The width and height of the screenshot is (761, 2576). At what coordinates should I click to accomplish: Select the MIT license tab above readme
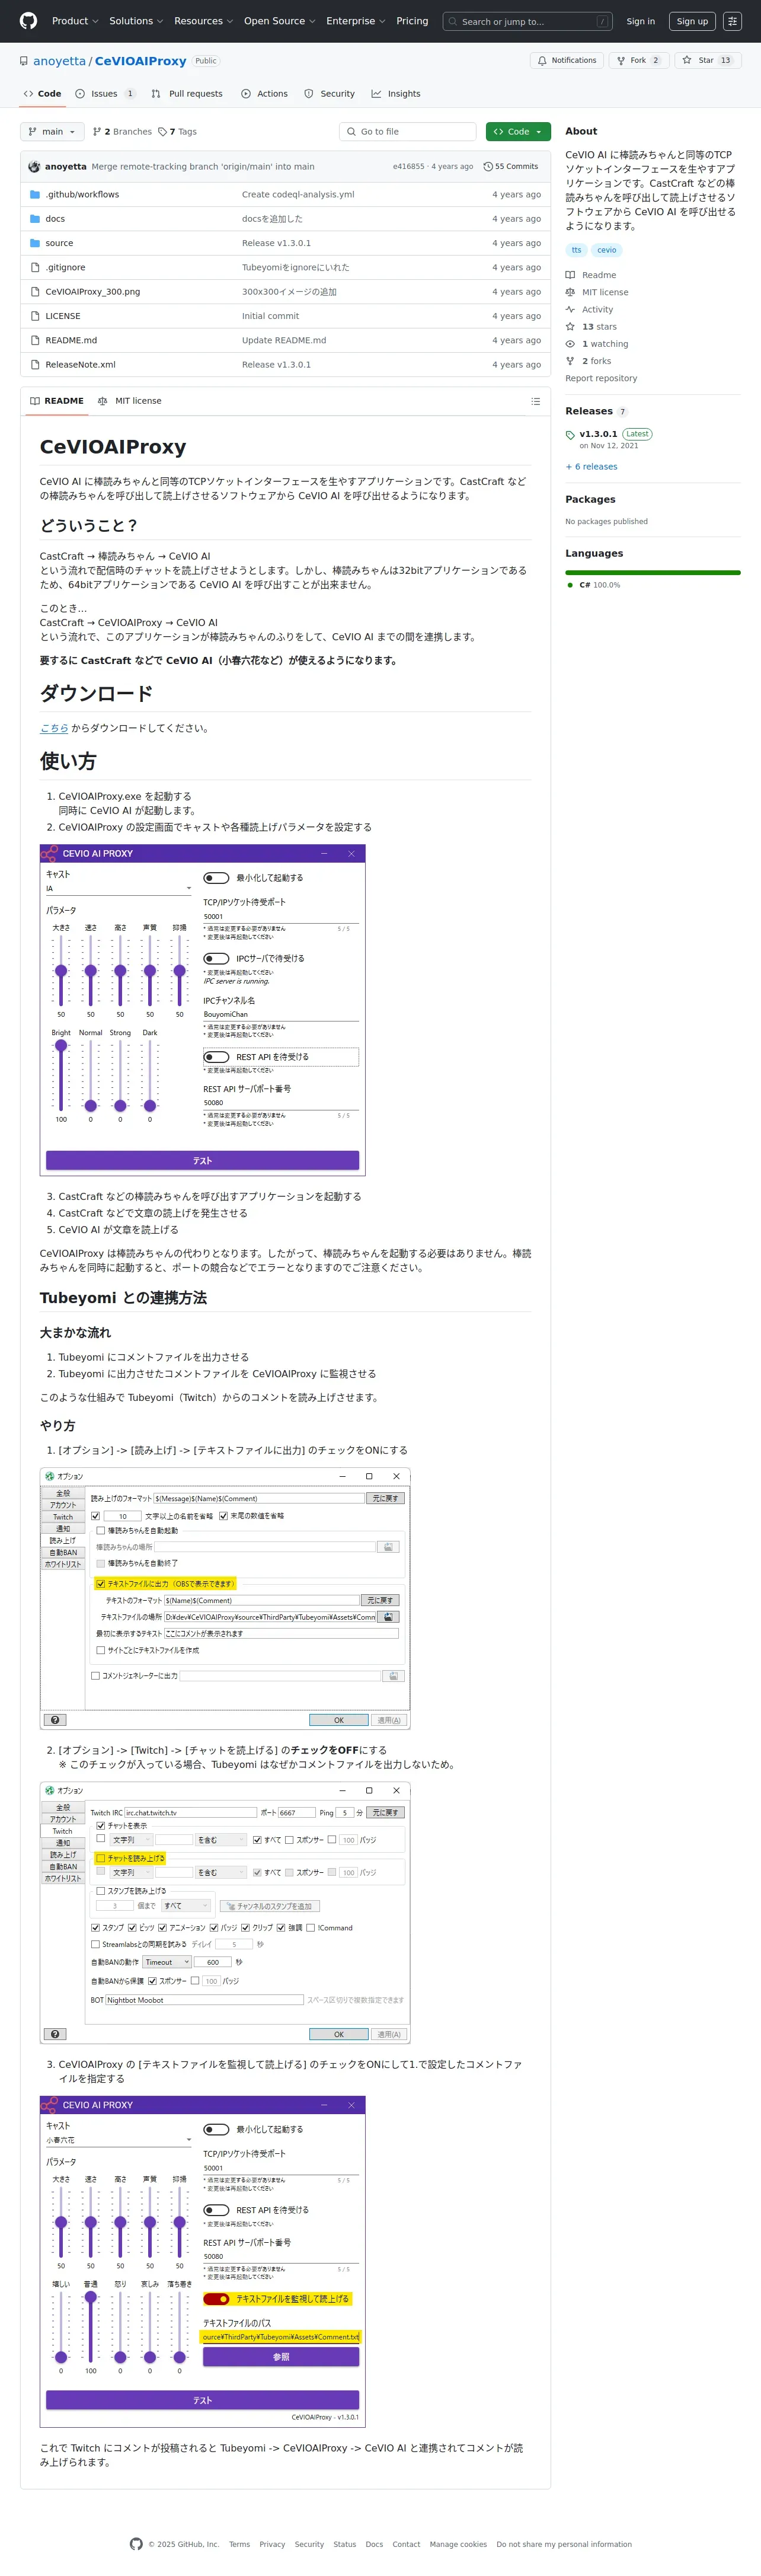point(129,401)
